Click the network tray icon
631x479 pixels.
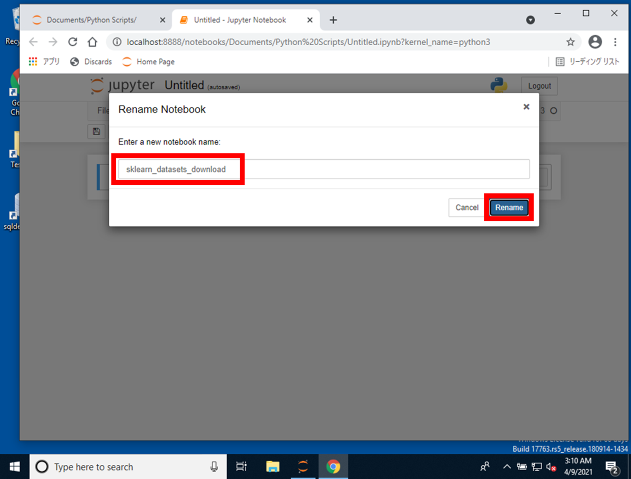(536, 466)
